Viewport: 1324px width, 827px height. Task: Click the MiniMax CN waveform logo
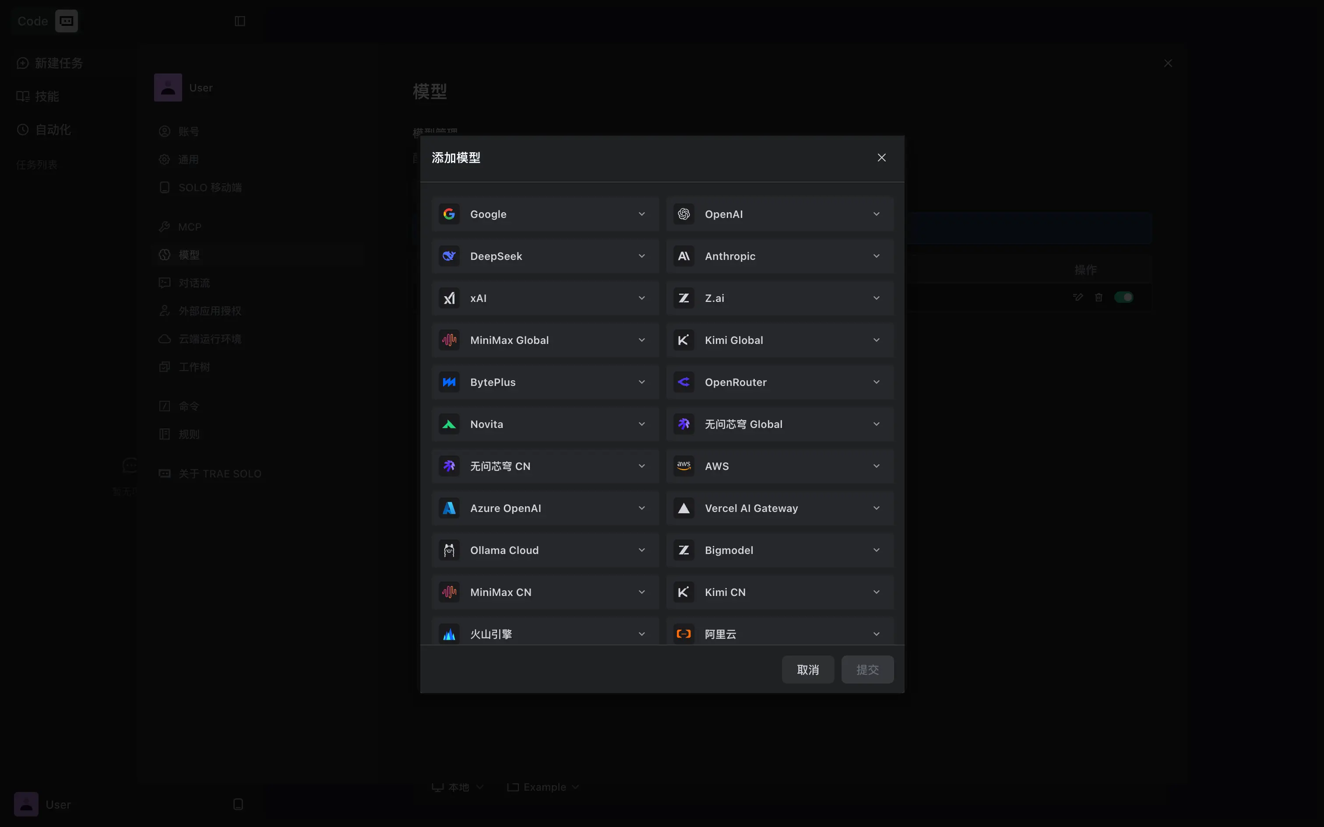(x=449, y=592)
